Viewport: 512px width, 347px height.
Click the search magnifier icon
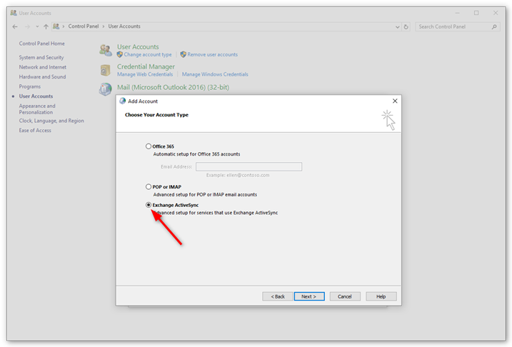click(494, 26)
